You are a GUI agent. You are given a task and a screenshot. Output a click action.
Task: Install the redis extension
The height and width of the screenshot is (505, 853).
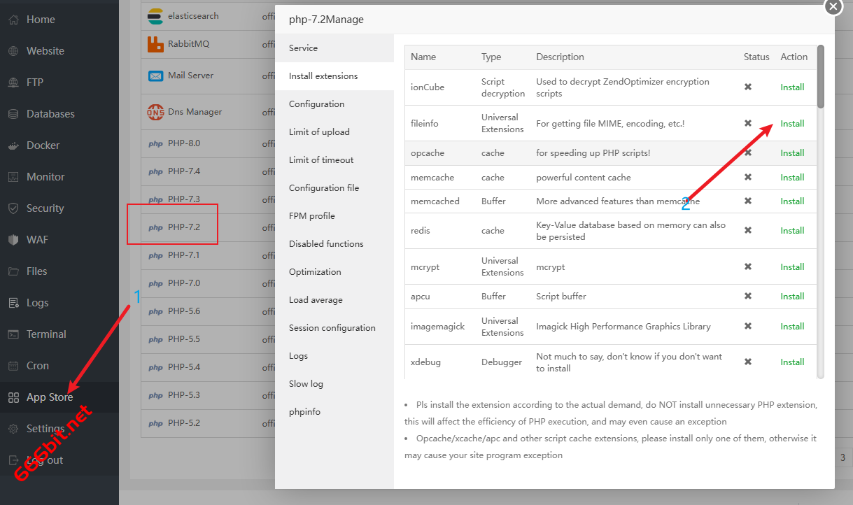tap(792, 231)
